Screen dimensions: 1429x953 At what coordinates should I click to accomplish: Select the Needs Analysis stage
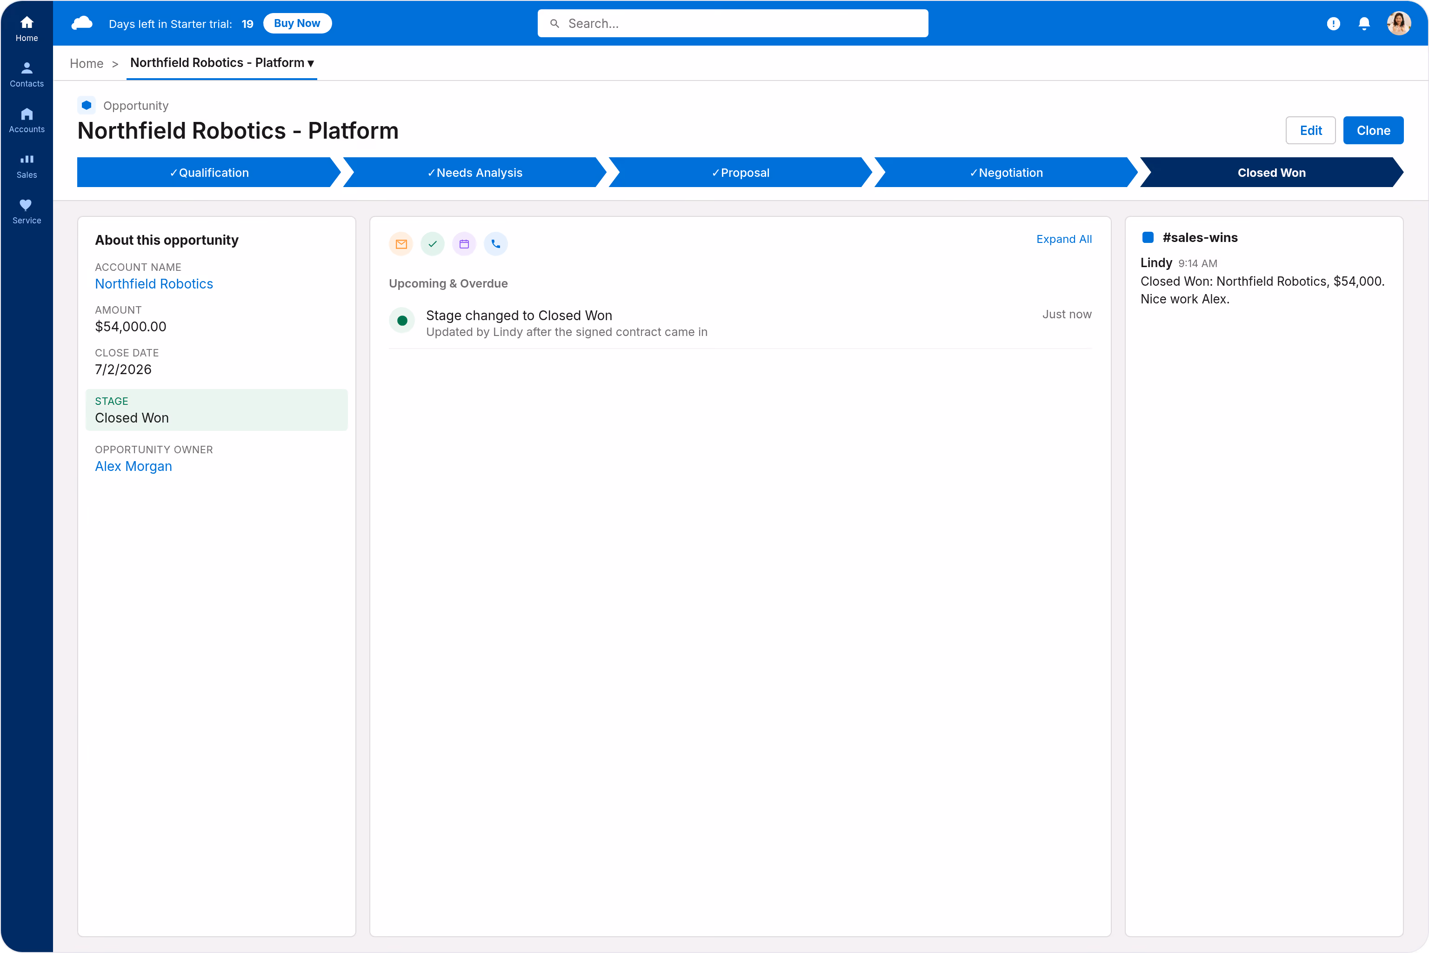474,173
